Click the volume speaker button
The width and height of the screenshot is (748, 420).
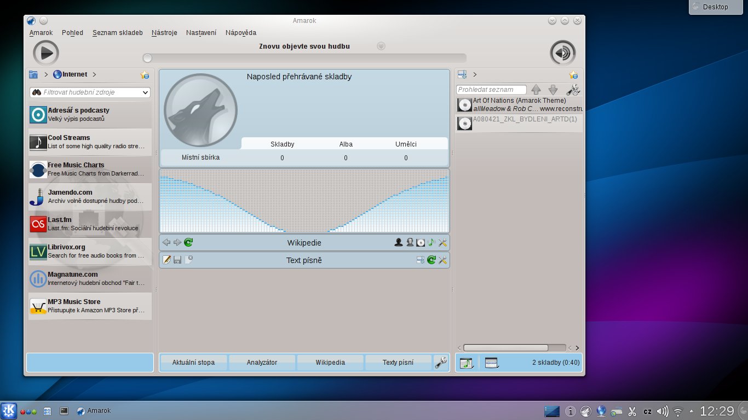[562, 53]
